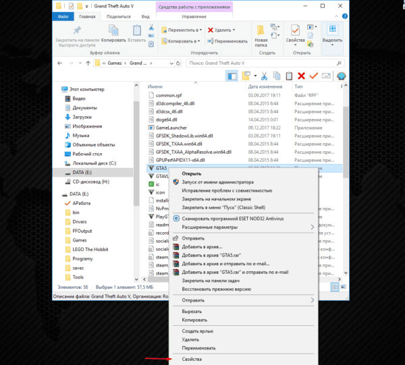Click the Переименовать ribbon button
This screenshot has height=365, width=405.
pyautogui.click(x=227, y=41)
